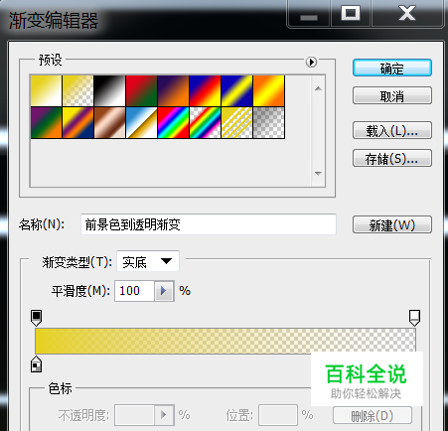Select the yellow transparent stripes preset
The image size is (448, 431).
click(x=236, y=123)
